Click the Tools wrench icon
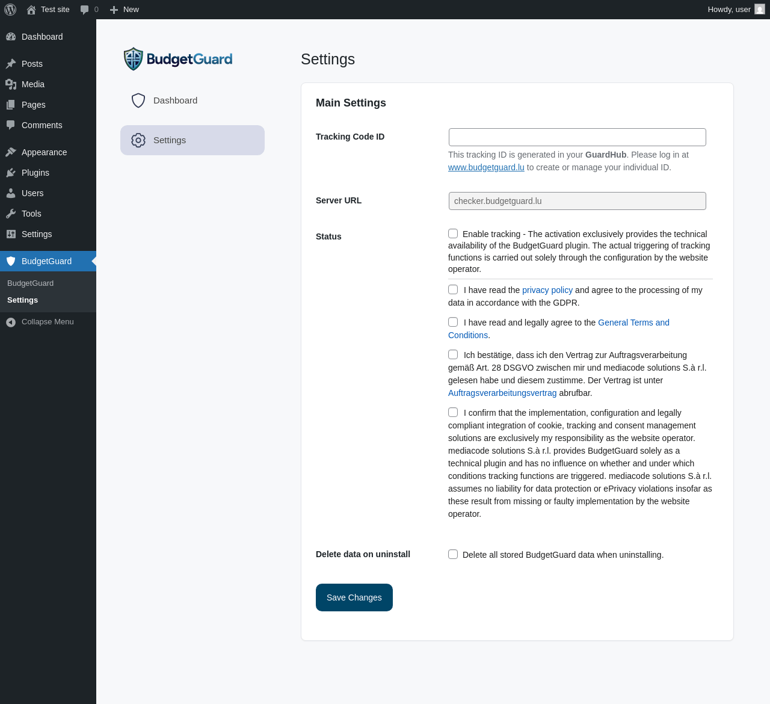 [x=11, y=214]
